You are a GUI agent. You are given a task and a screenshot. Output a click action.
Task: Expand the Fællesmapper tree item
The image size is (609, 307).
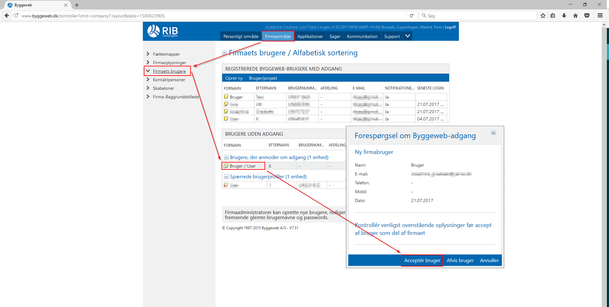pyautogui.click(x=148, y=54)
